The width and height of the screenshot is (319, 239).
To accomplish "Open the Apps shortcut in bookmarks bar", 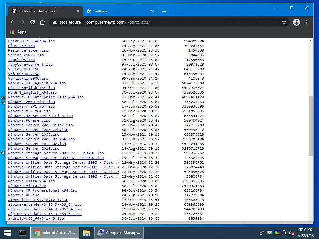I will pyautogui.click(x=18, y=32).
